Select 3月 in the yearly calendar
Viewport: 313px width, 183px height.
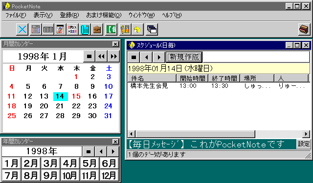click(50, 163)
